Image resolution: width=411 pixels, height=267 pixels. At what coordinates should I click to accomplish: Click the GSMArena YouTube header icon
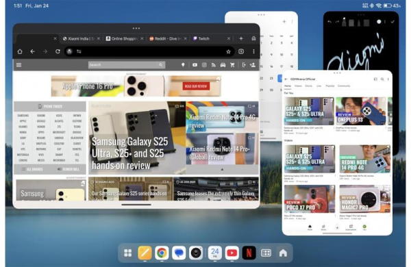[x=195, y=65]
